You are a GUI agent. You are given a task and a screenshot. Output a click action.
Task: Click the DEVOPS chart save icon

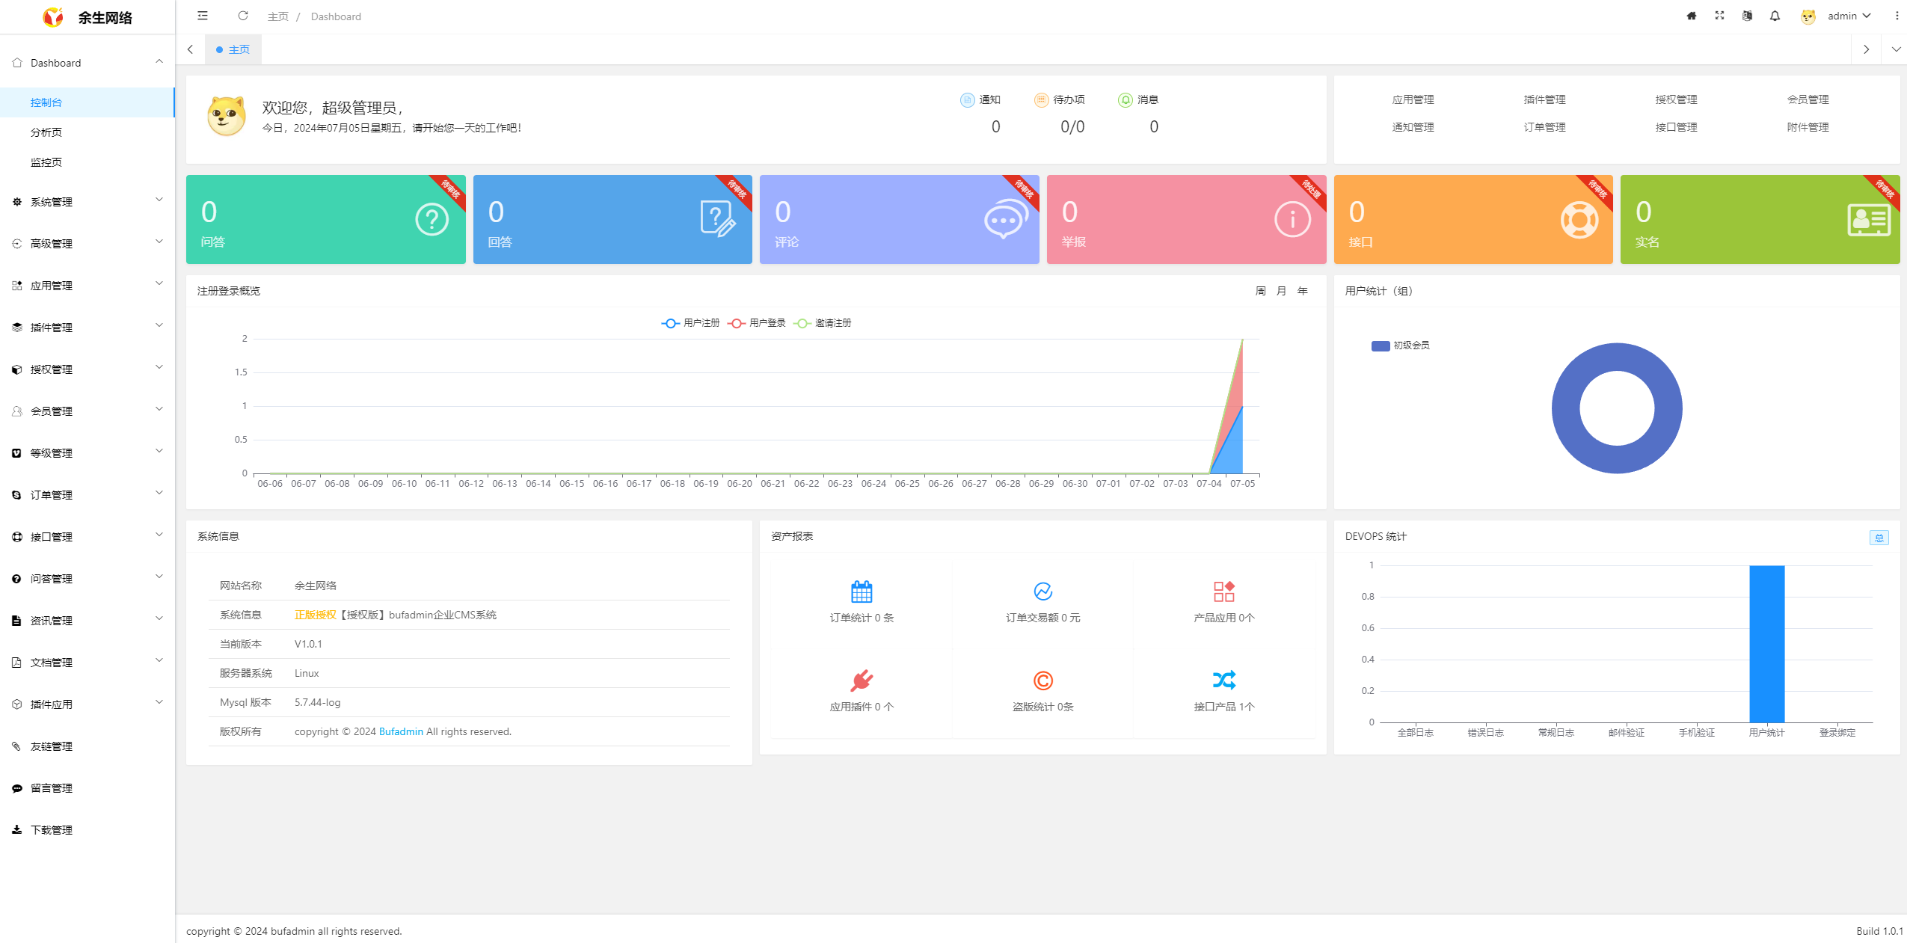tap(1879, 538)
